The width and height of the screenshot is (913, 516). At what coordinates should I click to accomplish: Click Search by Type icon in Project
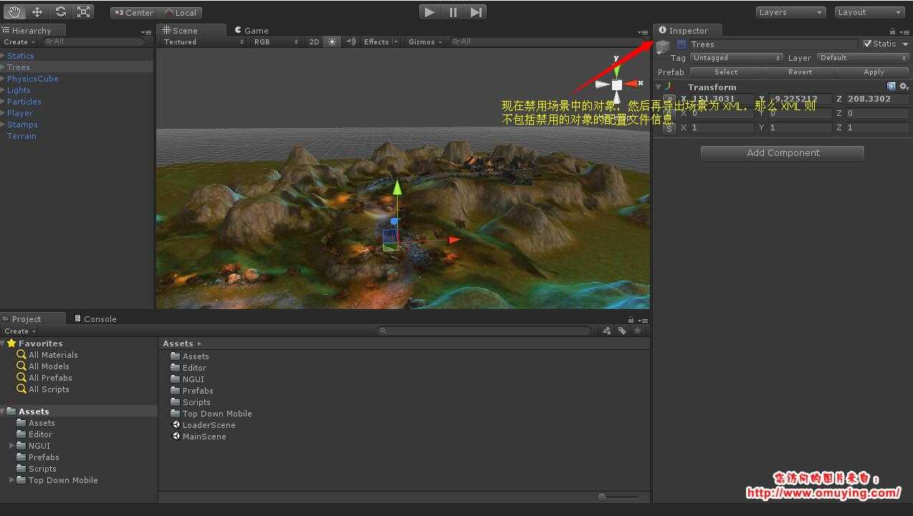[x=607, y=331]
